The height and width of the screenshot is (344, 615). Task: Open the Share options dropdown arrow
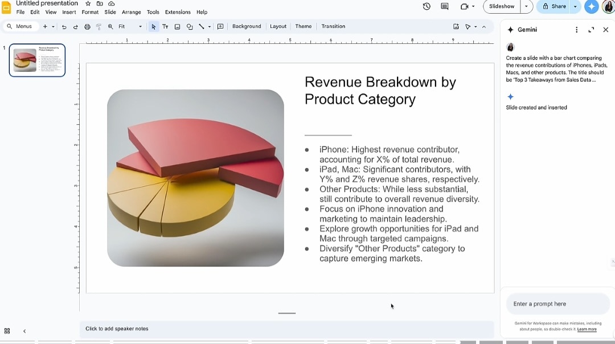tap(575, 6)
